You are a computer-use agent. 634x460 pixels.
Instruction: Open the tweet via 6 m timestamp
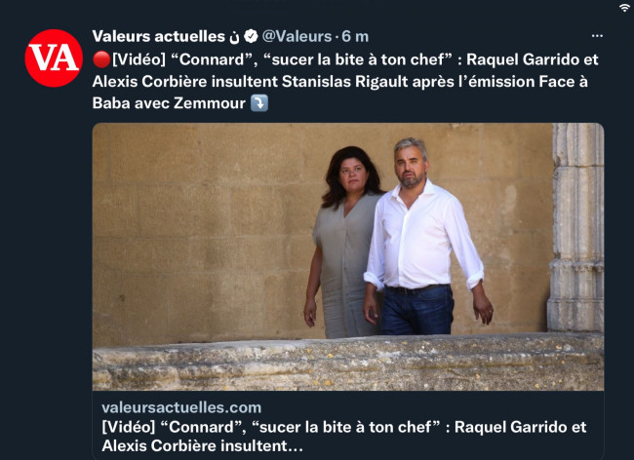tap(355, 36)
